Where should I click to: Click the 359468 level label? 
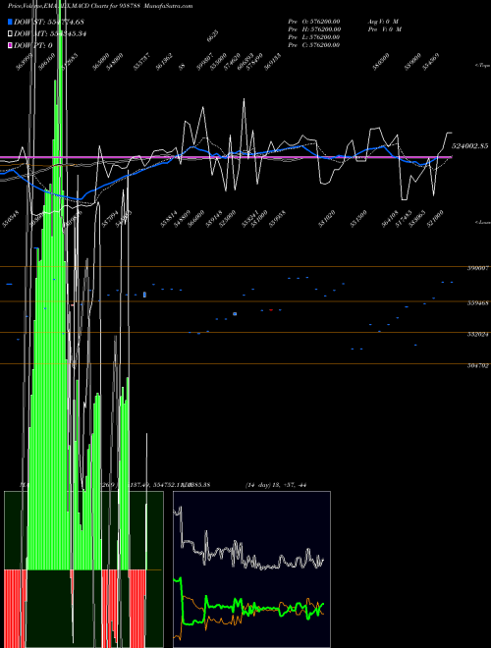tap(478, 302)
